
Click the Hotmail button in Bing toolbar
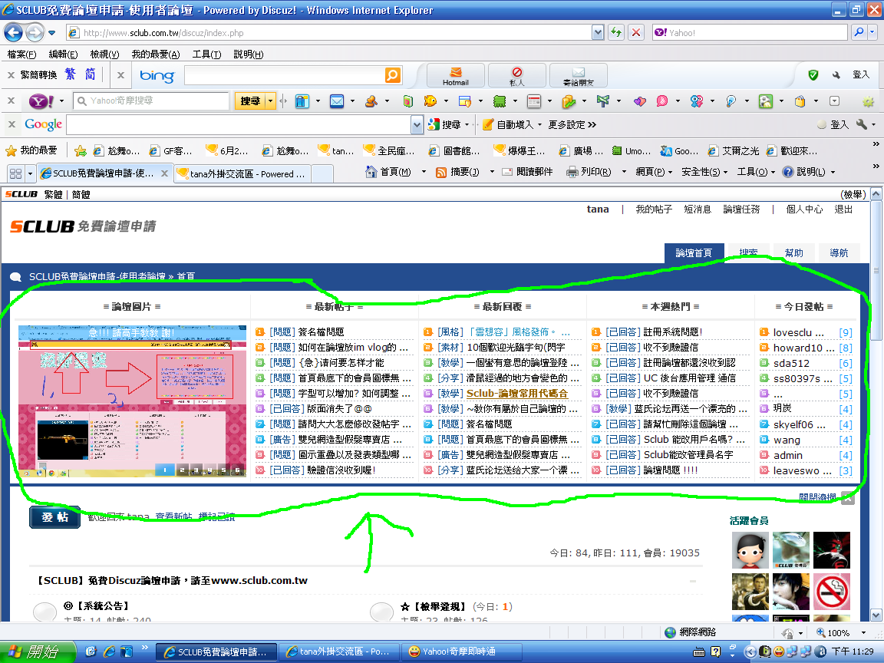coord(455,76)
